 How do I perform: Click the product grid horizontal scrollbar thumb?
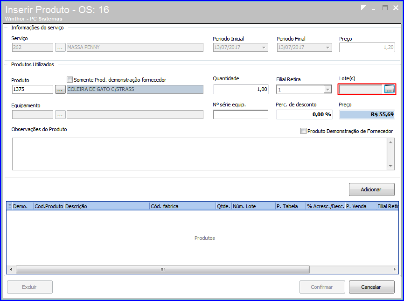pyautogui.click(x=163, y=270)
